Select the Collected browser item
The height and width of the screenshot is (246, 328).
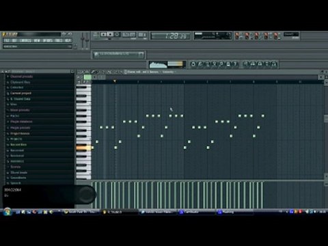[x=16, y=87]
